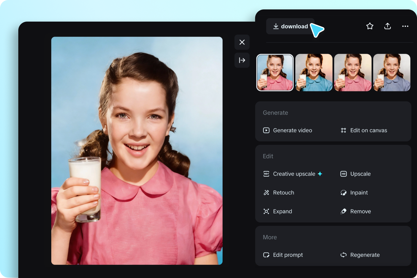The image size is (417, 278).
Task: Open the three-dot more options menu
Action: (x=405, y=26)
